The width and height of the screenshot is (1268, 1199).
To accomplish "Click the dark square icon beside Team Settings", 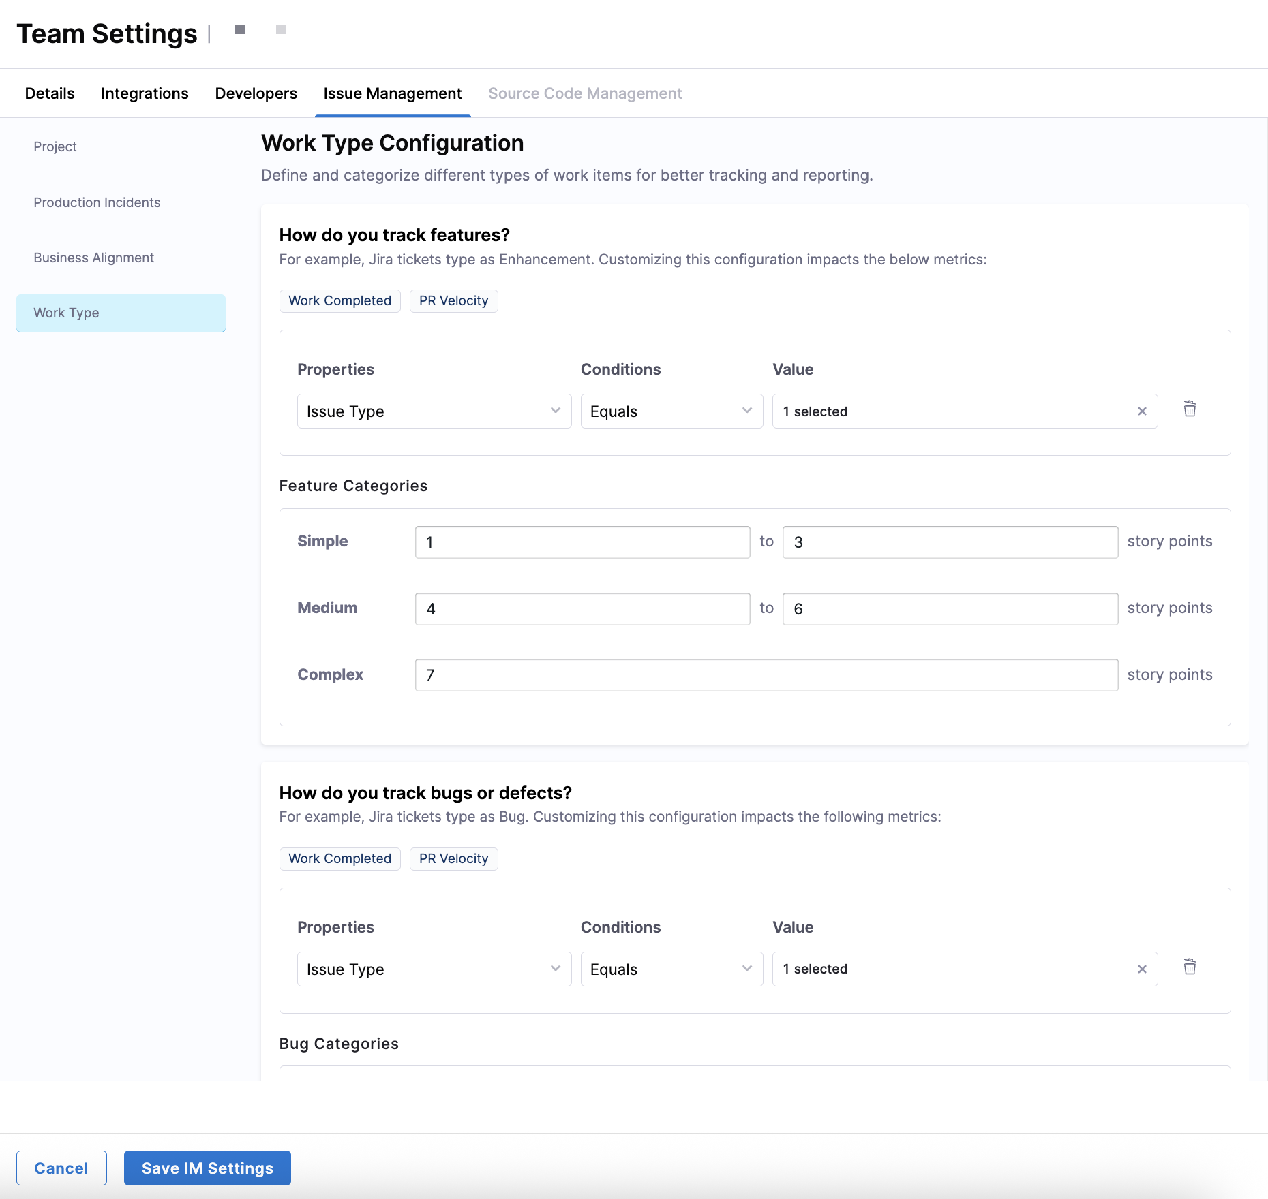I will [x=240, y=29].
